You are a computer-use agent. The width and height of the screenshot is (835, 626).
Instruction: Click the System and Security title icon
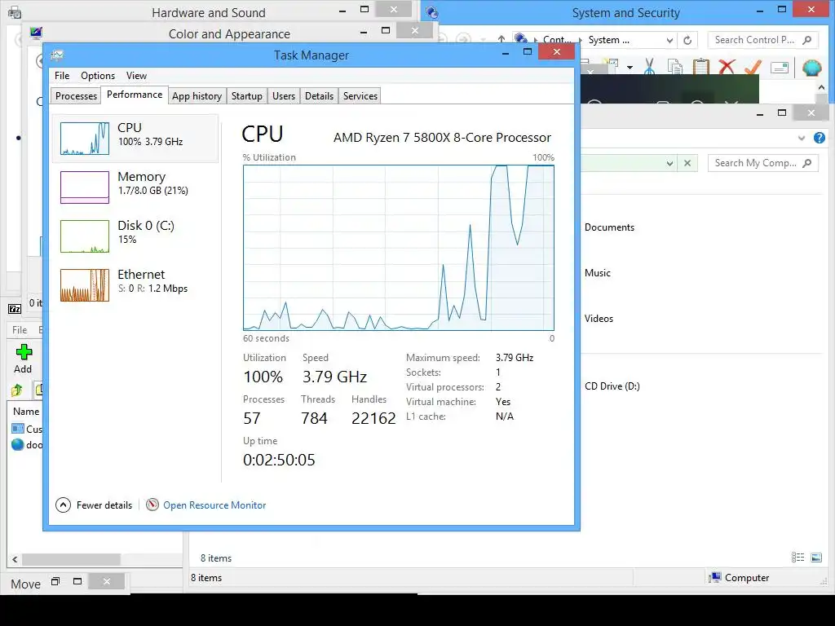[x=432, y=12]
